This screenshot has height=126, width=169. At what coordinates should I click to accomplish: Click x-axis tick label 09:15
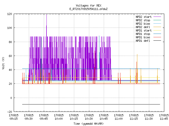[13, 119]
